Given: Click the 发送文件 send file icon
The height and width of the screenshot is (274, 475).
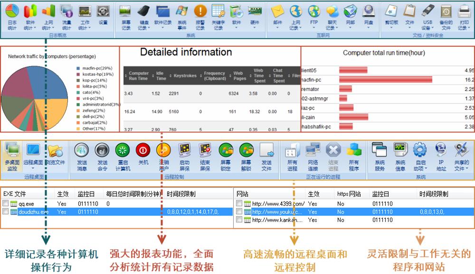Looking at the screenshot, I should click(x=266, y=150).
